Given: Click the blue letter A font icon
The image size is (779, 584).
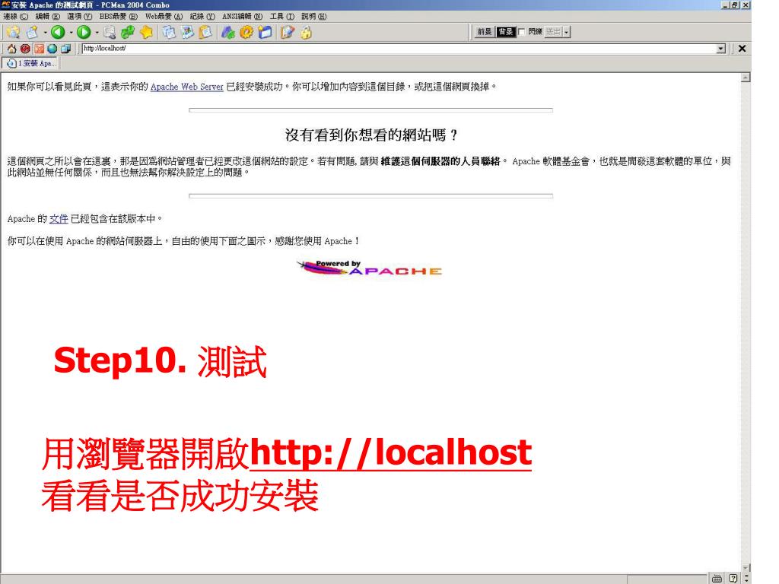Looking at the screenshot, I should [x=228, y=32].
